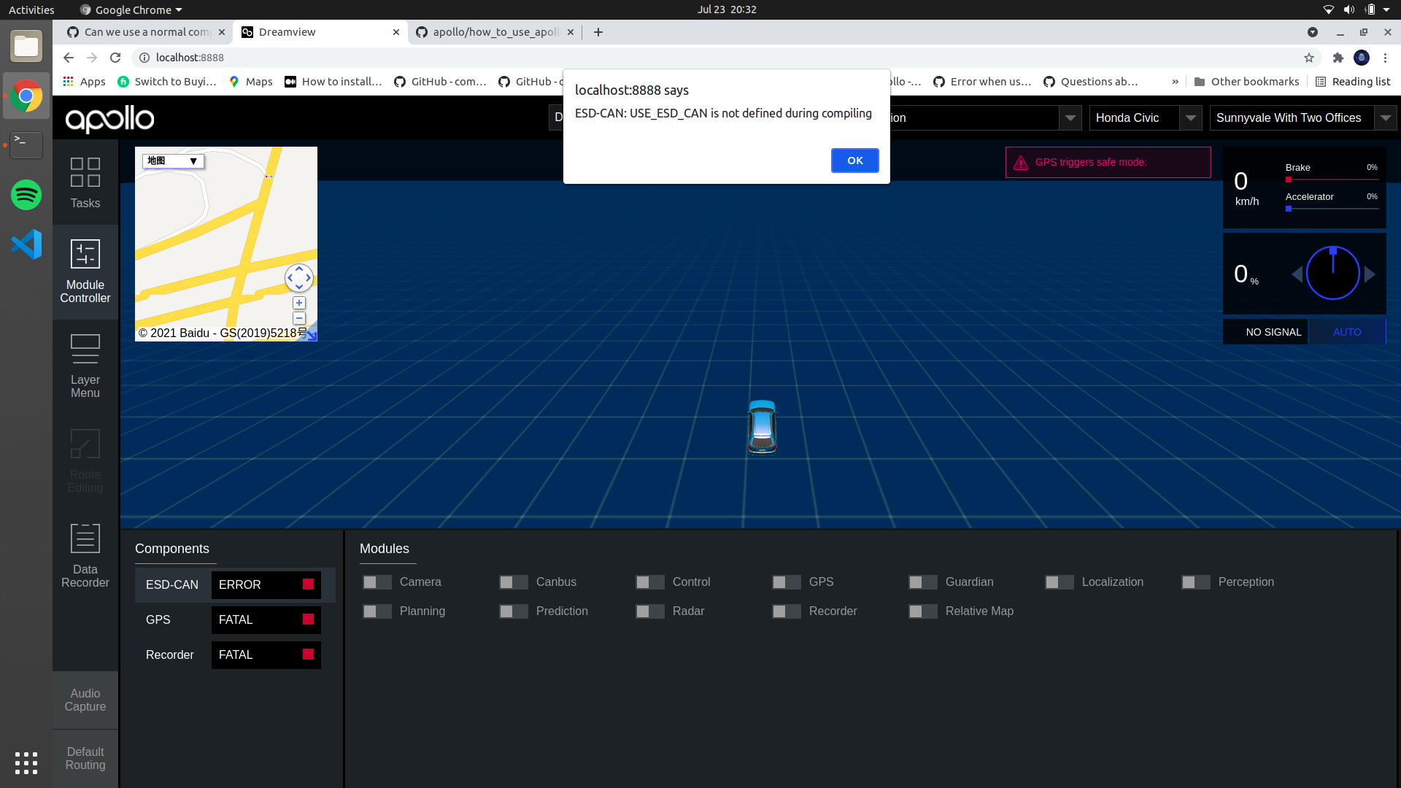1401x788 pixels.
Task: Click the right steering arrow indicator
Action: pos(1370,274)
